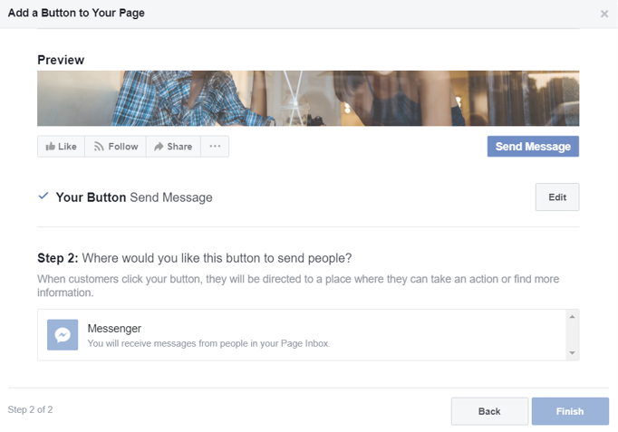Screen dimensions: 618x432
Task: Click the scroll up arrow in Messenger list
Action: 573,317
